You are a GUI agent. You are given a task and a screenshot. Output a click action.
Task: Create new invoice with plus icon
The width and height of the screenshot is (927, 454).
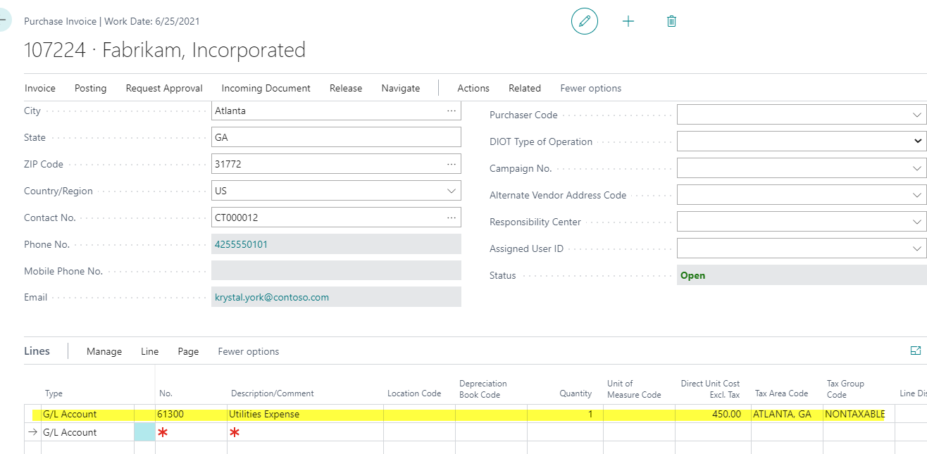[628, 21]
